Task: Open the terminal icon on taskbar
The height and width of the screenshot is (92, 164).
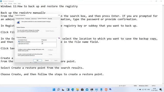Action: [x=92, y=89]
